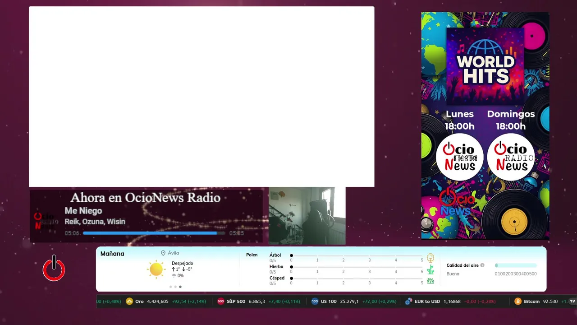Click the Hierba plant pollen icon
This screenshot has width=577, height=325.
[430, 269]
